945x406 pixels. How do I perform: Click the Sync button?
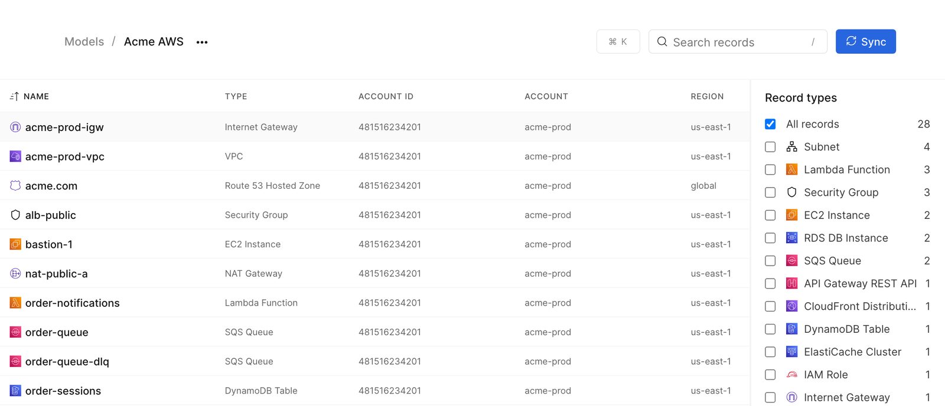pos(866,41)
